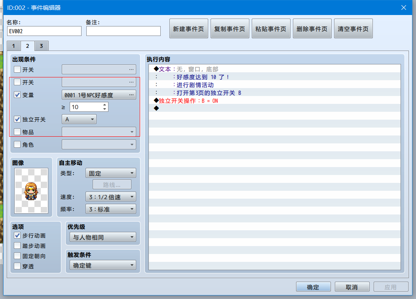
Task: Click the 粘贴事件页 button
Action: (271, 28)
